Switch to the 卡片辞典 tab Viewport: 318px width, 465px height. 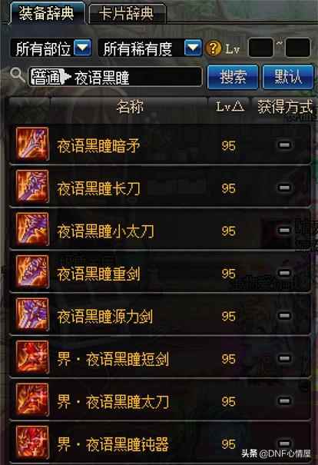(x=127, y=14)
